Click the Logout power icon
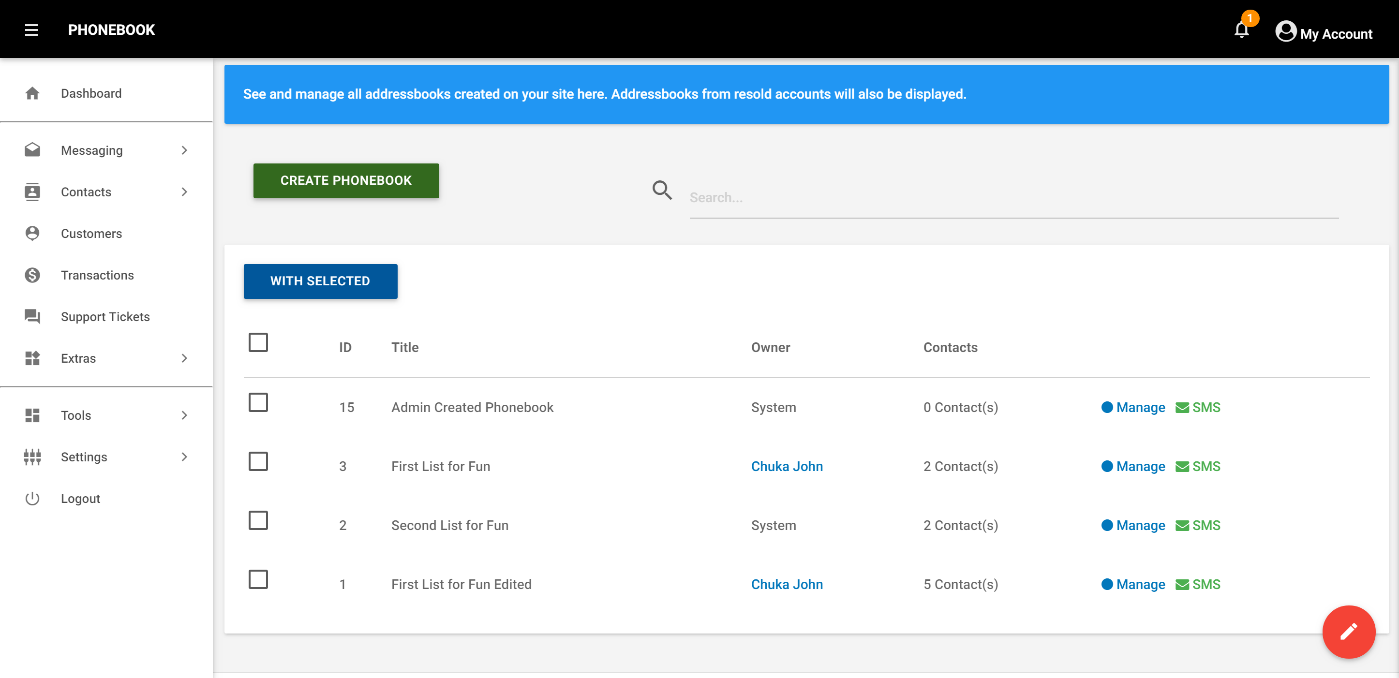The width and height of the screenshot is (1399, 678). pos(32,498)
